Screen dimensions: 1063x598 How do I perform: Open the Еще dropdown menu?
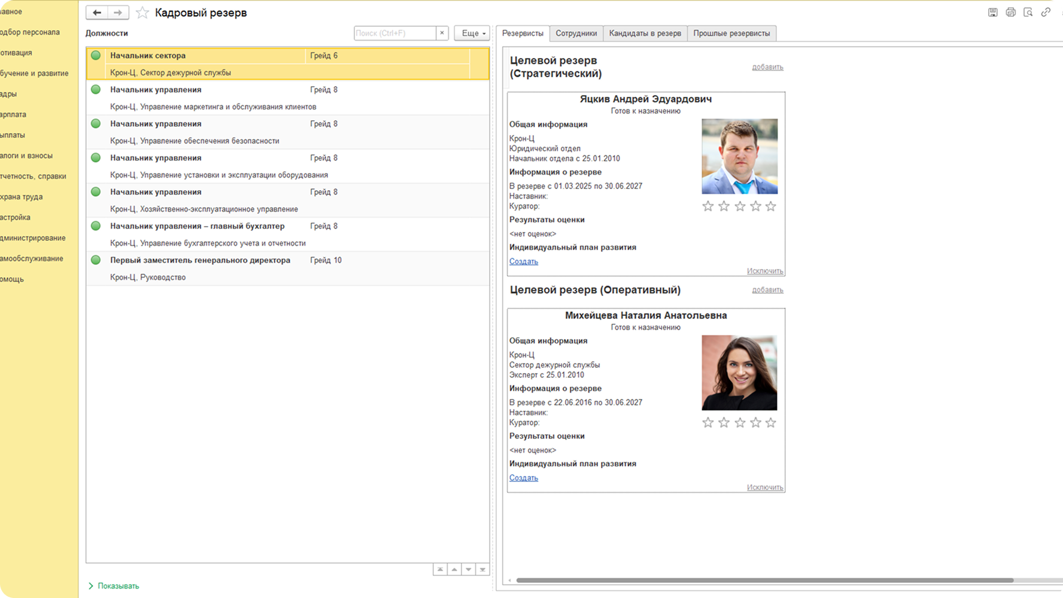pos(472,33)
